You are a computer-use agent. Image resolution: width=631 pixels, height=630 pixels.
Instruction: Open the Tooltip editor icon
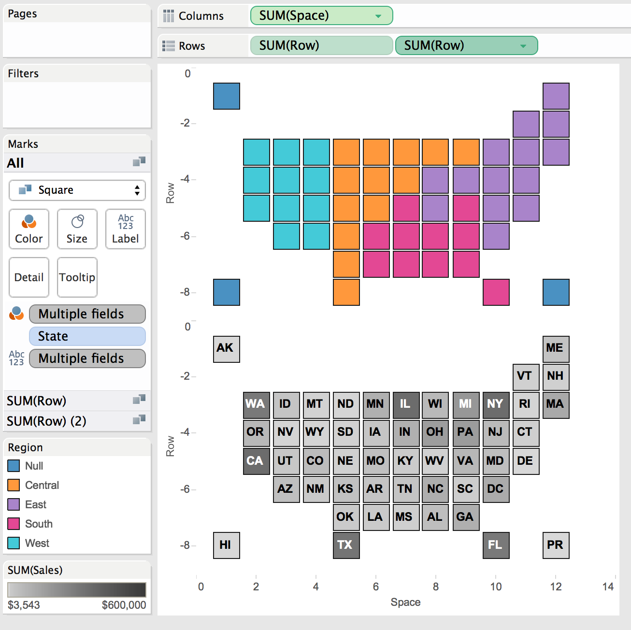point(77,277)
